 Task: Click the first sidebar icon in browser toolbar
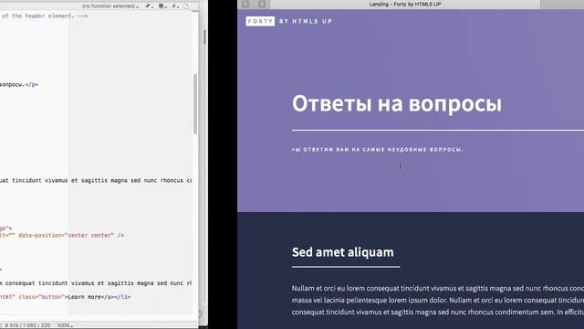click(x=245, y=4)
